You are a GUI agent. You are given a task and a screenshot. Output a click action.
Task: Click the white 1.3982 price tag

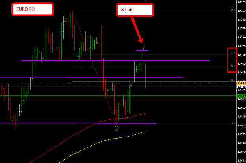241,86
